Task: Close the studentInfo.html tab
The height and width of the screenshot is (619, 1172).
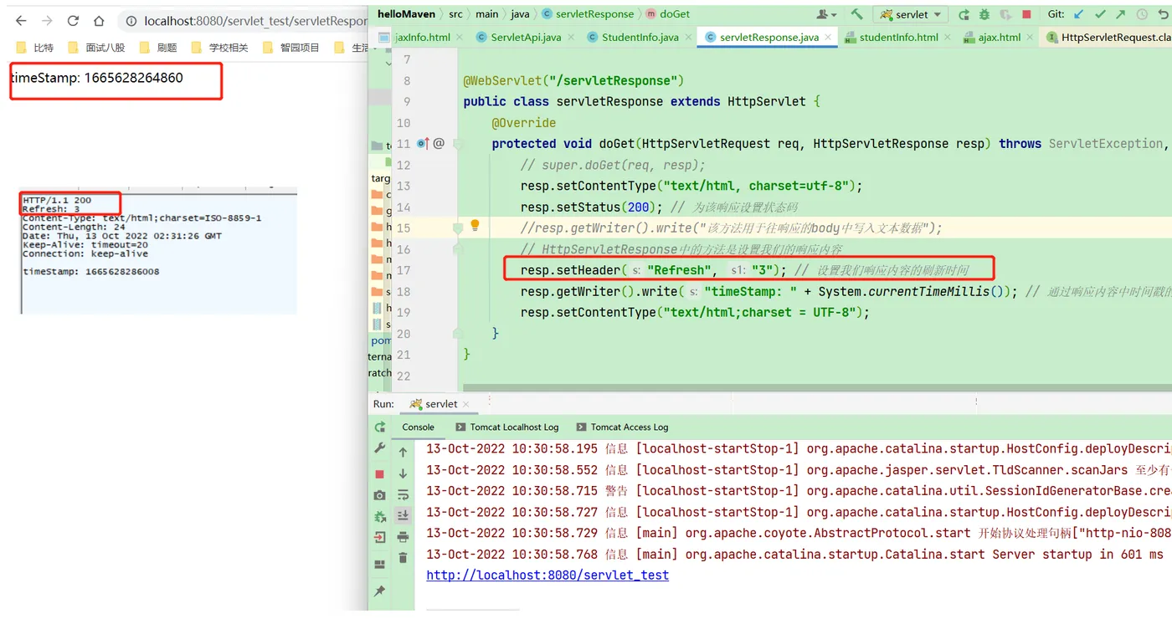Action: tap(947, 38)
